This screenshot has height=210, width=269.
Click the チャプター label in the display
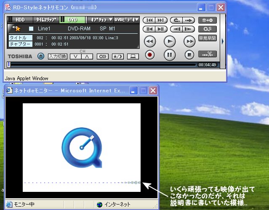pos(20,44)
